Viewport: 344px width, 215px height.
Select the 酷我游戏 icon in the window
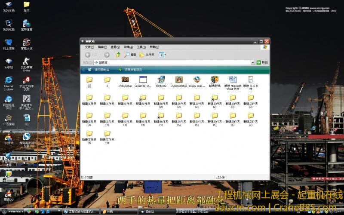coord(215,80)
